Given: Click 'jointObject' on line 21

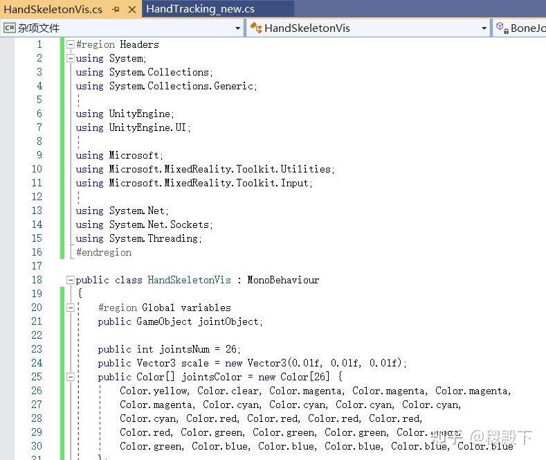Looking at the screenshot, I should click(x=228, y=321).
